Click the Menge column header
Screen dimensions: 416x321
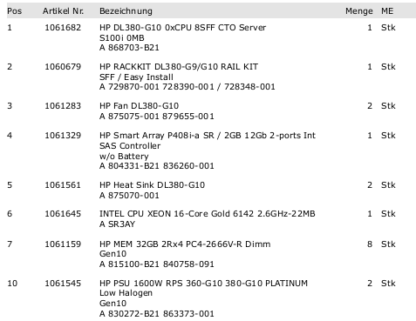[359, 11]
